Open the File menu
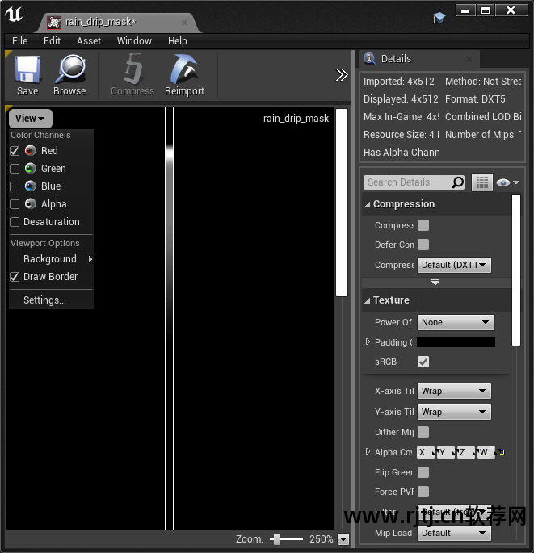534x553 pixels. pos(19,41)
